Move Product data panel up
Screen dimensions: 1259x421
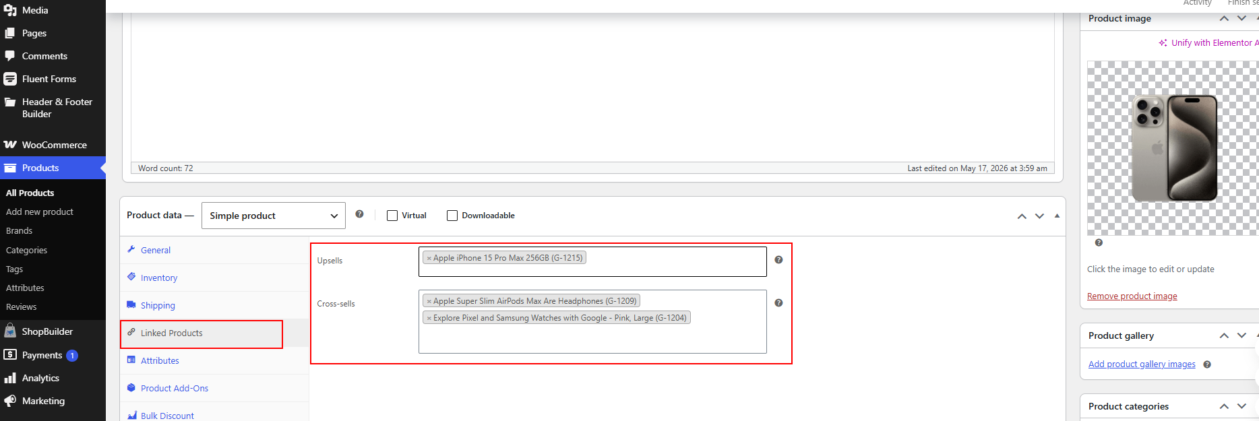(1022, 216)
